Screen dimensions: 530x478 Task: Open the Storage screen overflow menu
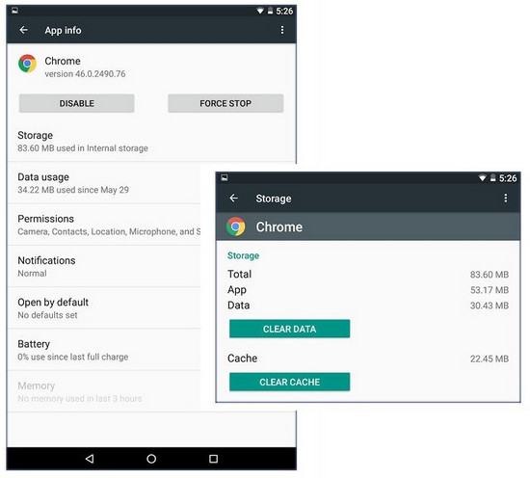(x=505, y=199)
